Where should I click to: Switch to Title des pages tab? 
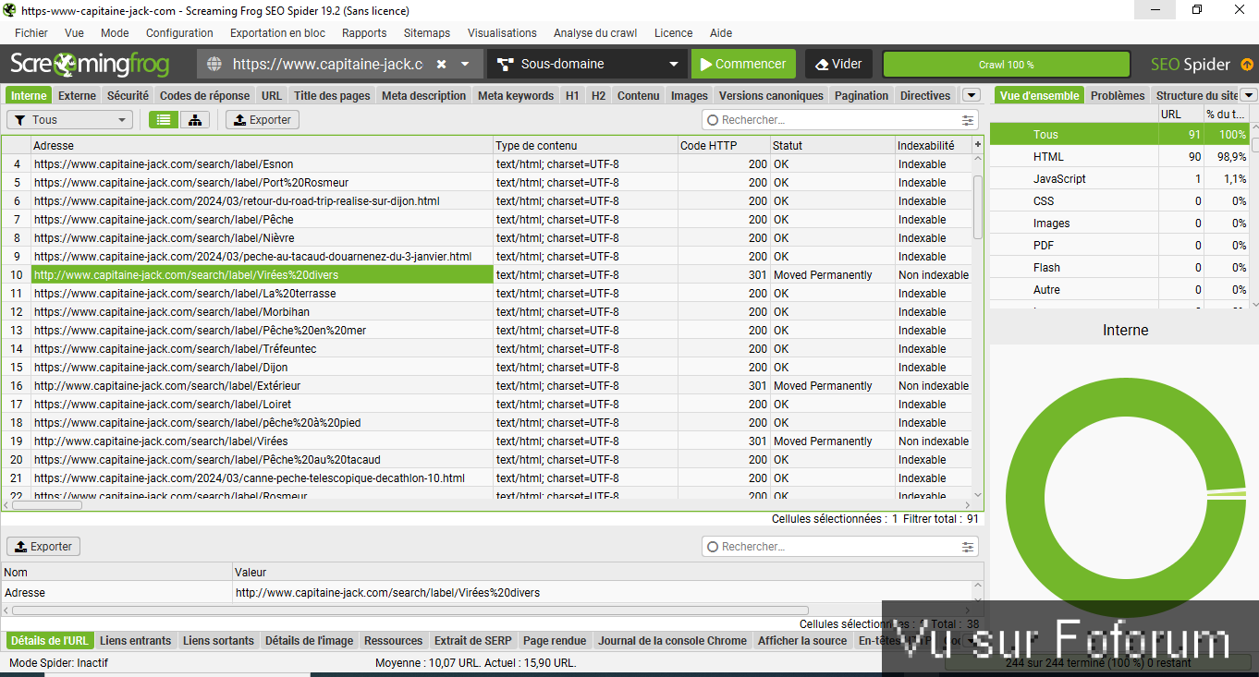(332, 95)
